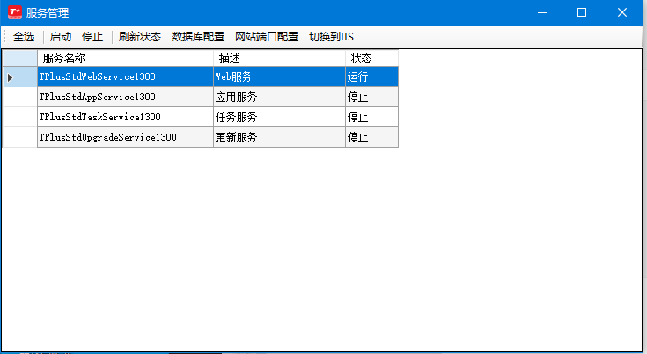Image resolution: width=647 pixels, height=354 pixels.
Task: Click row header of TPlusStdUpgradeService1300
Action: pyautogui.click(x=19, y=137)
